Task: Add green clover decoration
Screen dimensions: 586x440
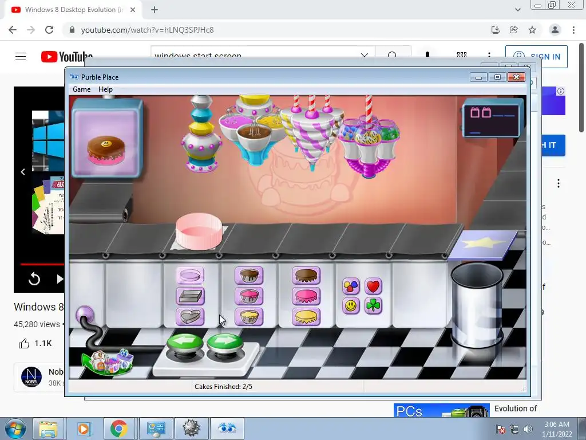Action: click(373, 306)
